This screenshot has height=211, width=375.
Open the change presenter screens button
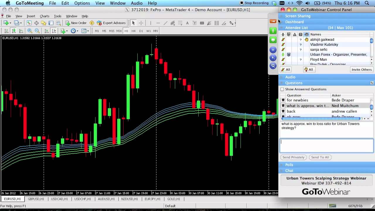tap(273, 66)
